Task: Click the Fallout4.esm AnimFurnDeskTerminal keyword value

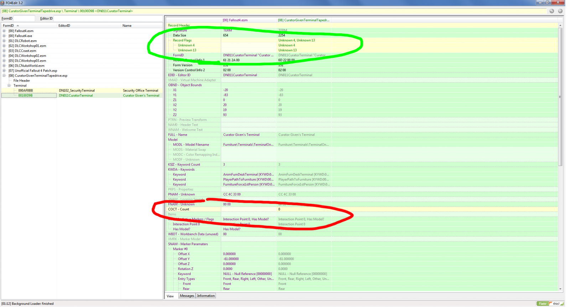Action: [248, 175]
